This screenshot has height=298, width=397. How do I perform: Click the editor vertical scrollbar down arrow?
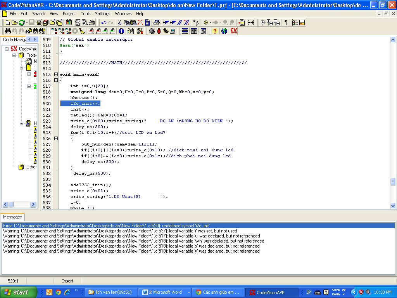393,206
